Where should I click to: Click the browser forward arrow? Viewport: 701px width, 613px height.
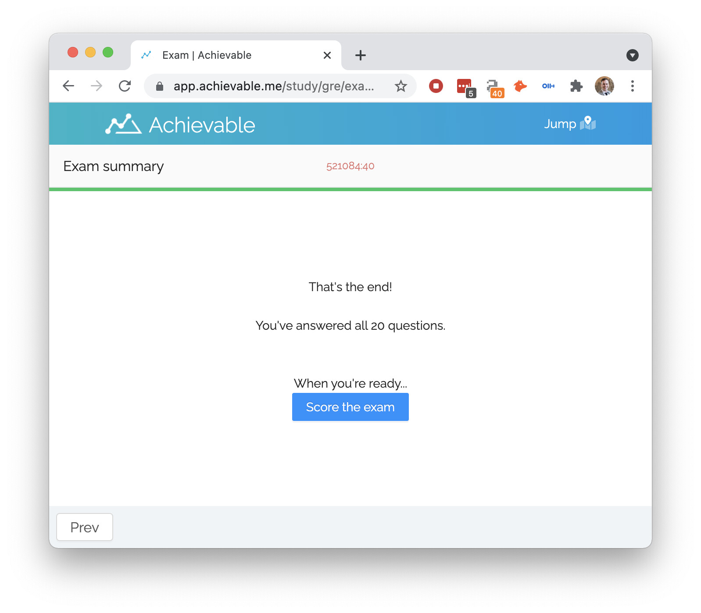coord(97,86)
